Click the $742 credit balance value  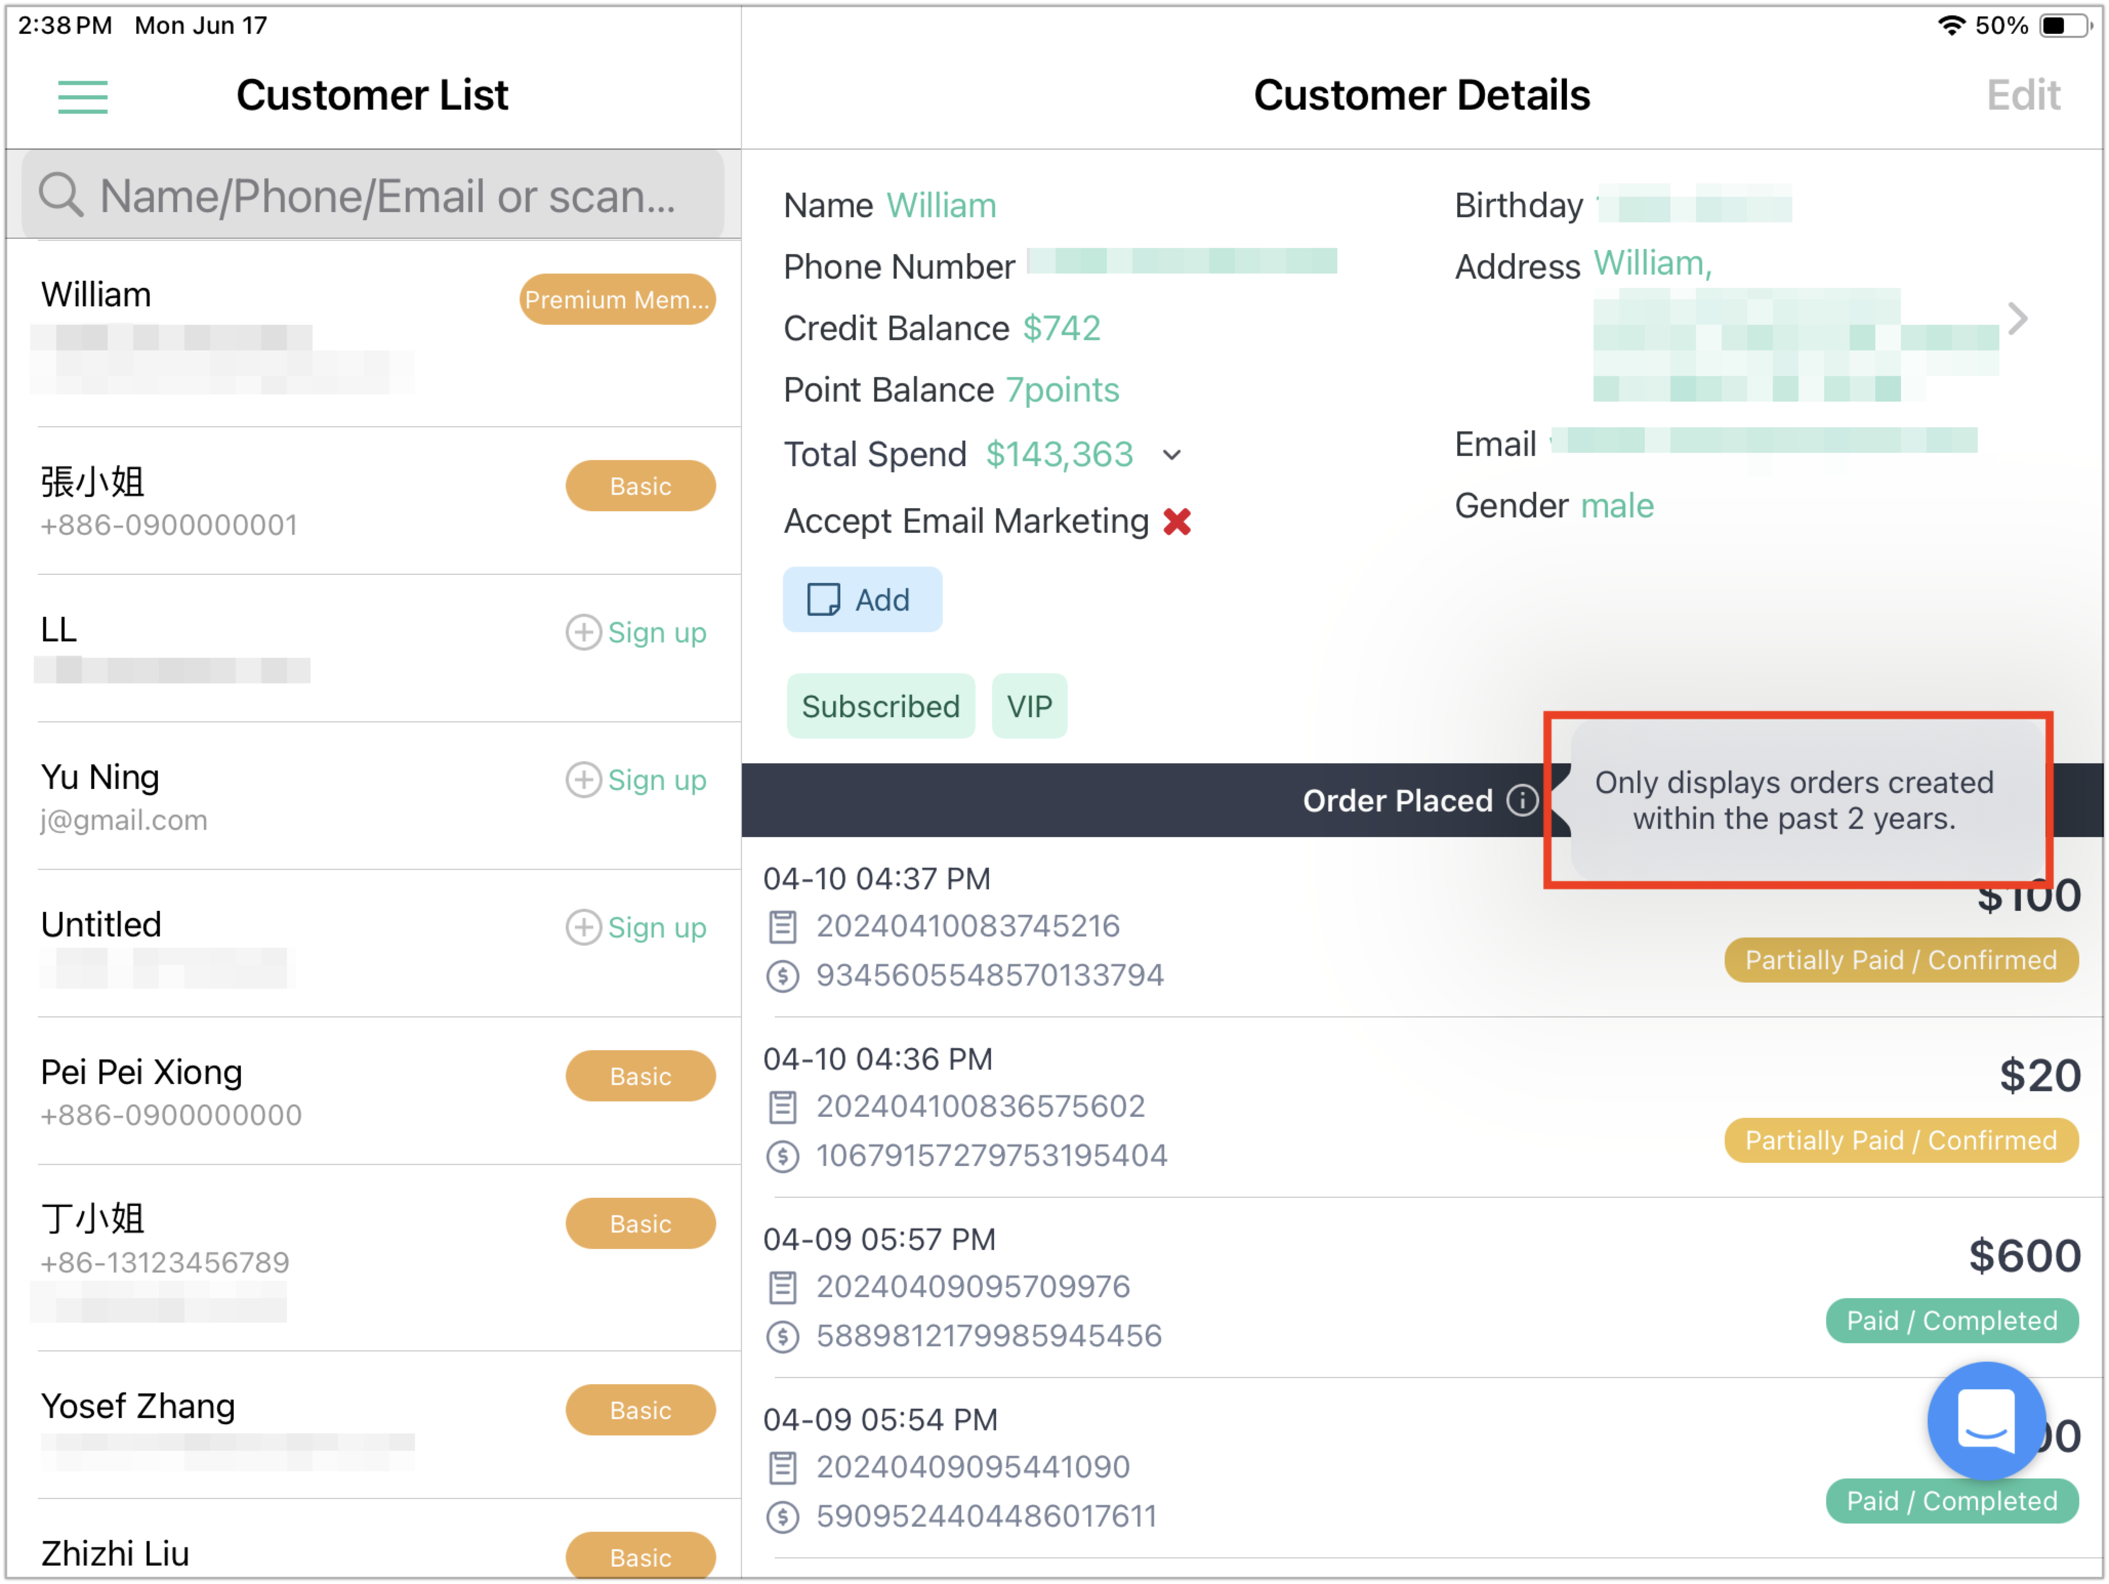[x=1061, y=329]
